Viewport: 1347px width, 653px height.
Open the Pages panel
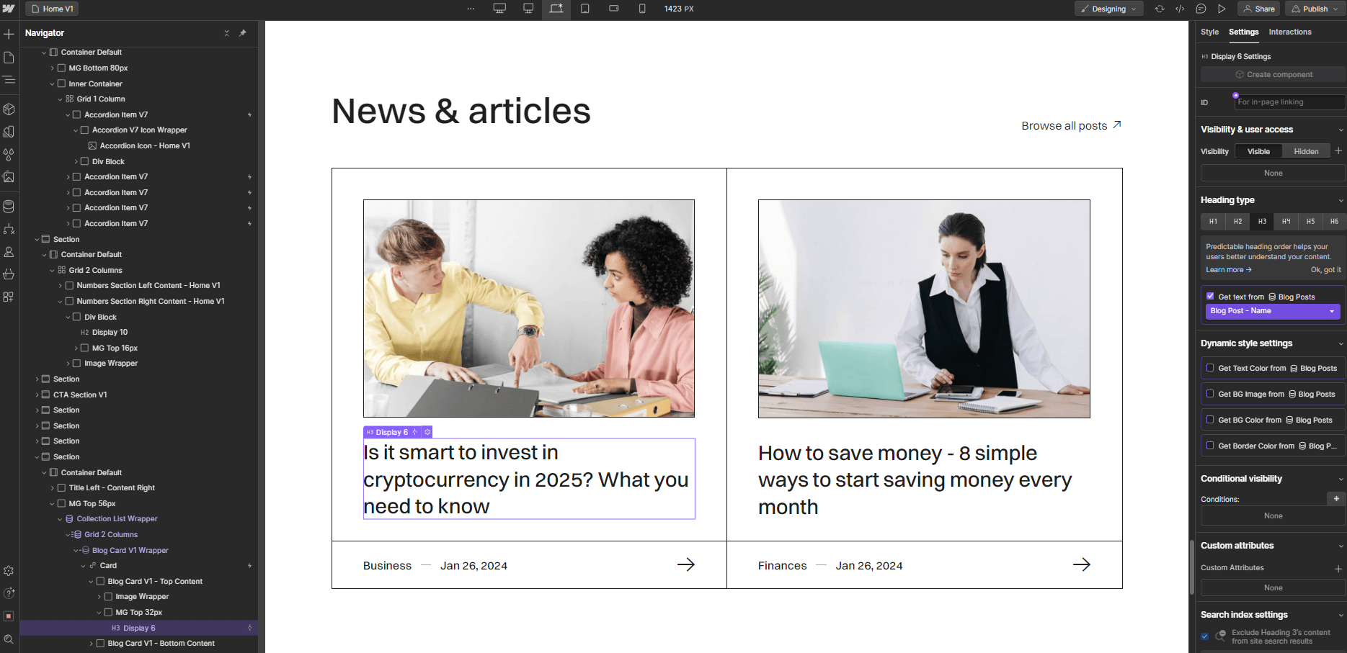coord(10,57)
